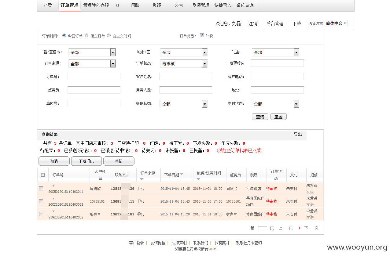Screen dimensions: 390x256
Task: Open the 问路 tab
Action: pos(135,5)
